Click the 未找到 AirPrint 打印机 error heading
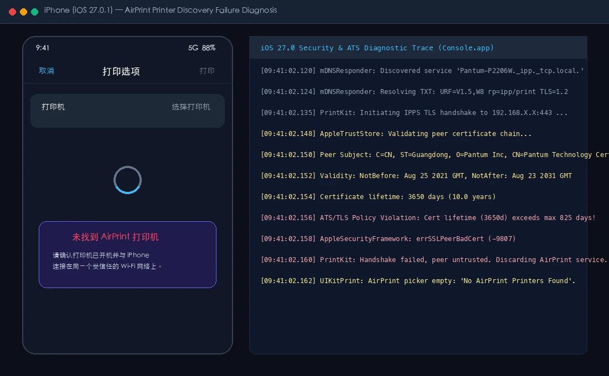Screen dimensions: 609x376 coord(115,237)
